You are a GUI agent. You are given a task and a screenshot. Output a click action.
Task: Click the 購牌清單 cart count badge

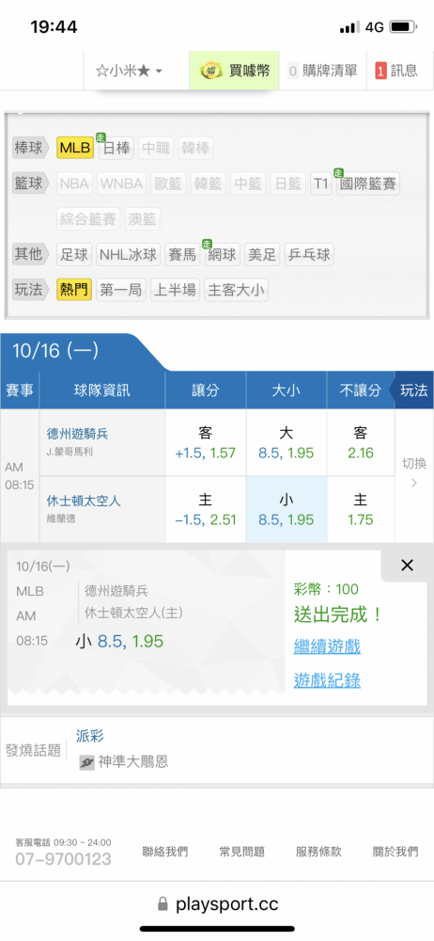click(x=293, y=71)
